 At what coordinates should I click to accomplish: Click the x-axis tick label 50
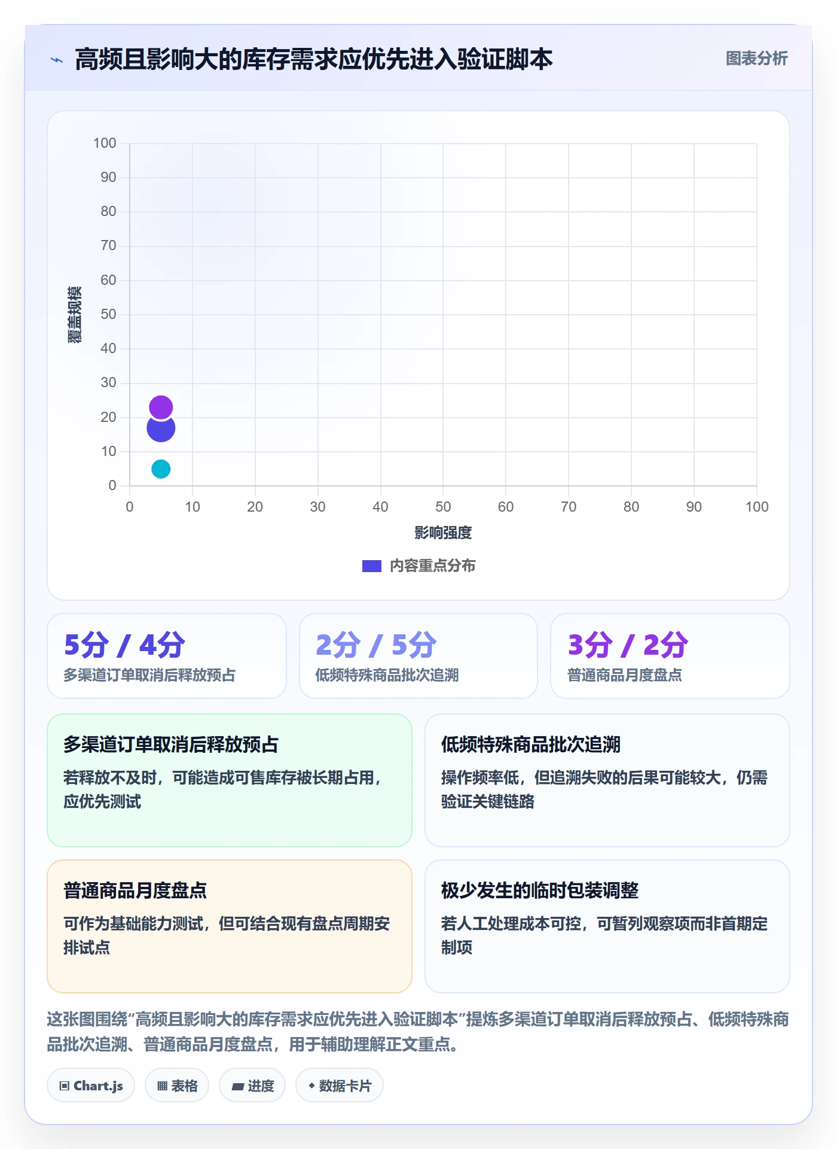pos(443,507)
